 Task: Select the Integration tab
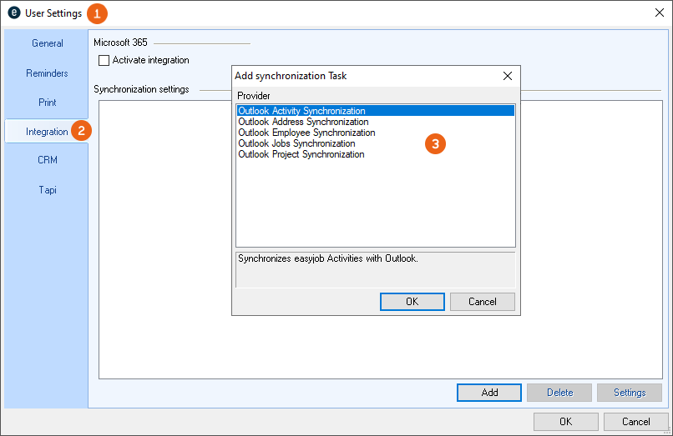(47, 132)
